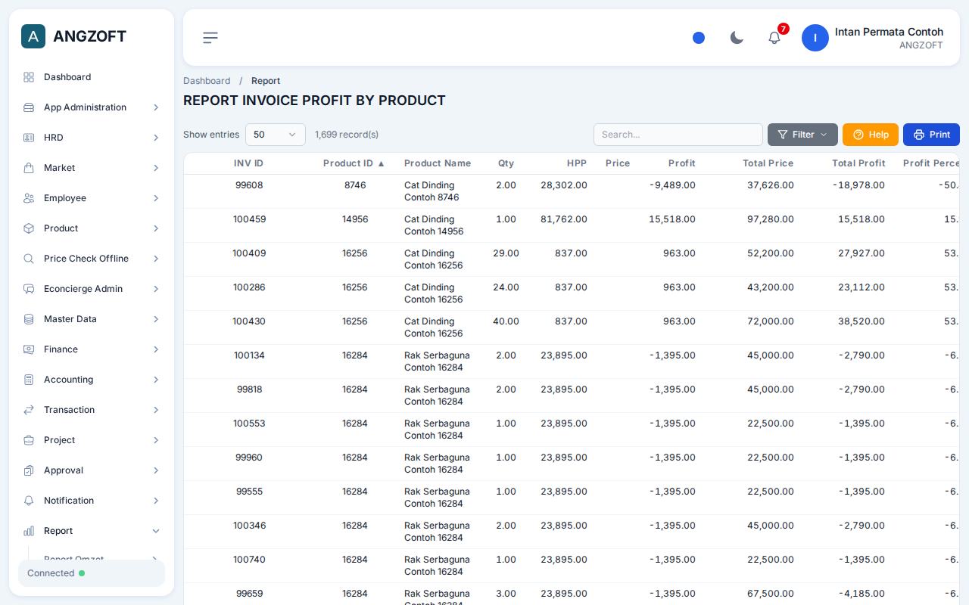Click the Master Data database icon

point(29,319)
